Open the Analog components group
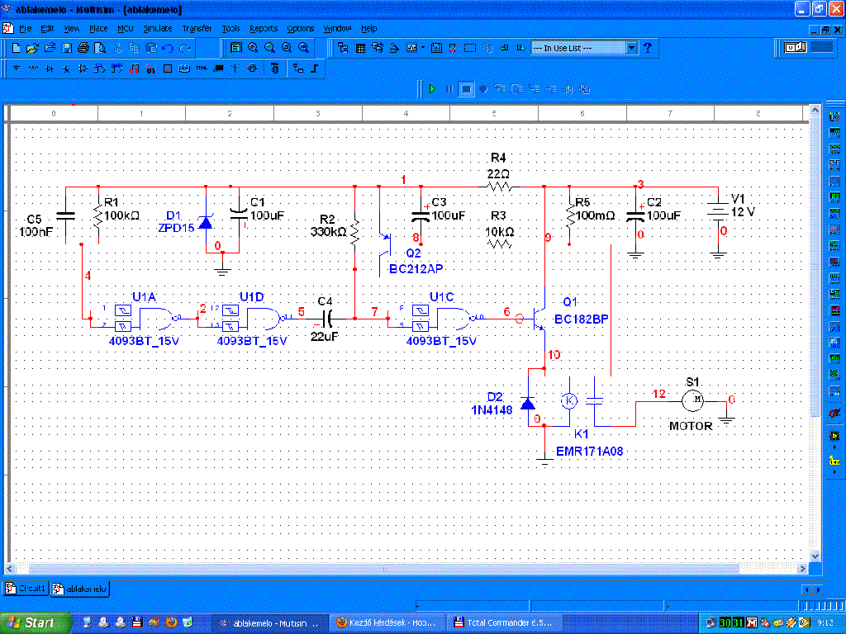This screenshot has height=634, width=846. pos(83,69)
